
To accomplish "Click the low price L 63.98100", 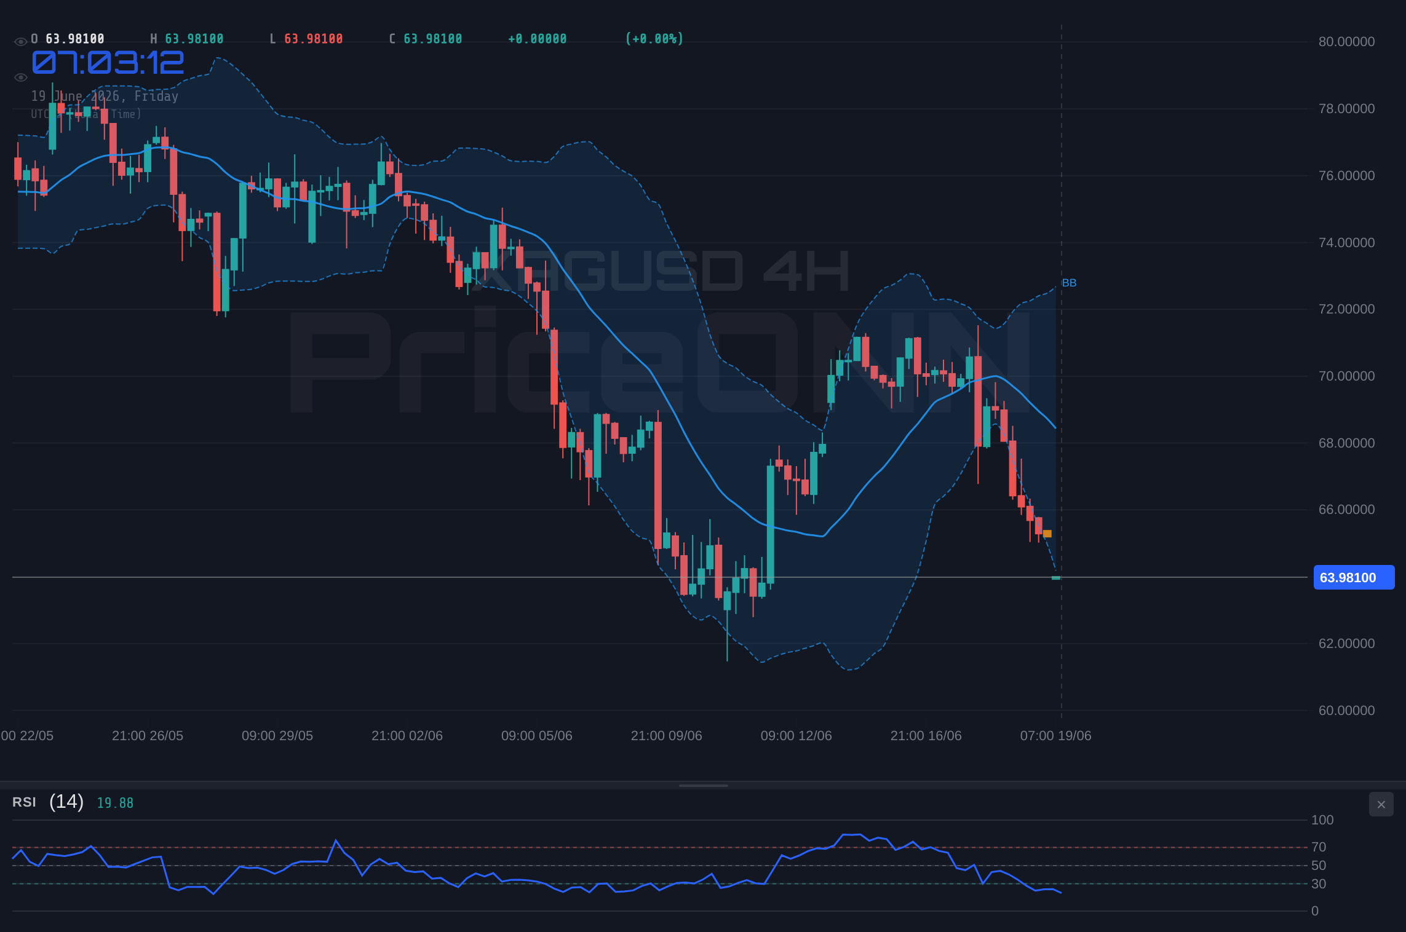I will coord(306,39).
